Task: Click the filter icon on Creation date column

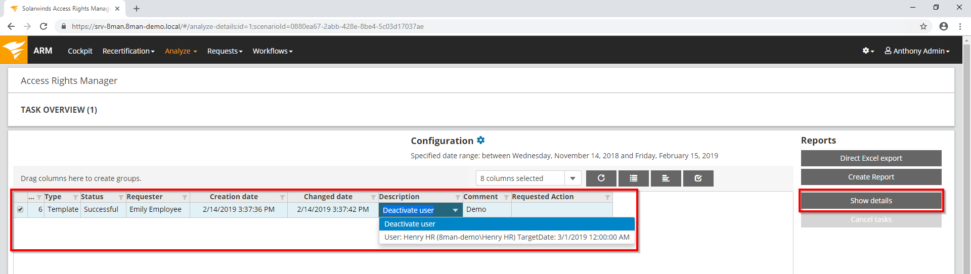Action: tap(282, 197)
